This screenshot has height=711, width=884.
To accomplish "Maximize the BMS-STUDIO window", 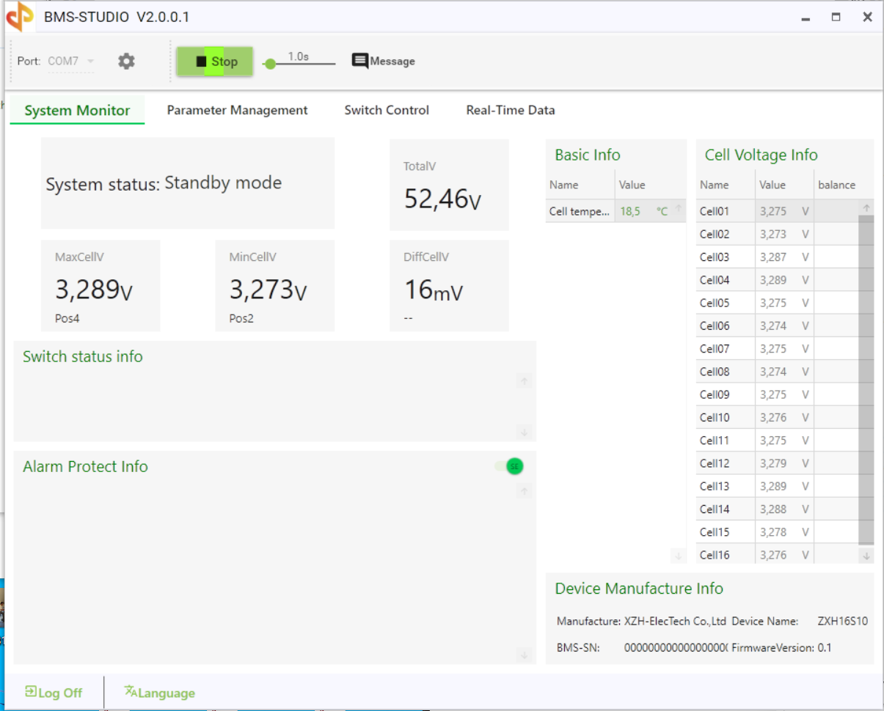I will [x=836, y=18].
